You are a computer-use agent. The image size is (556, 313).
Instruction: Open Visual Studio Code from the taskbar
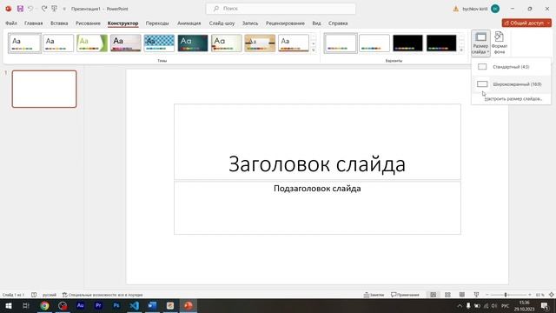click(134, 305)
